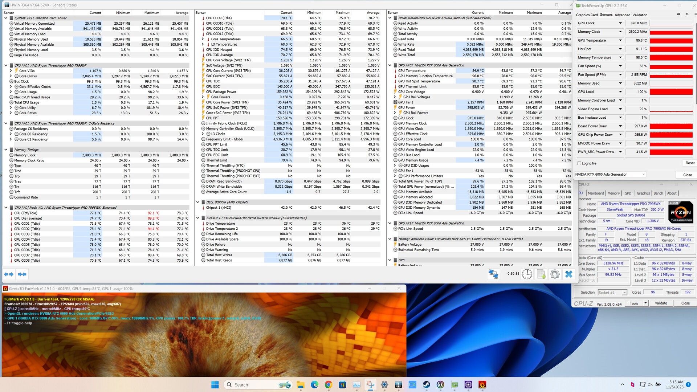The width and height of the screenshot is (697, 392).
Task: Collapse the Memory Timings sensor group
Action: pos(6,150)
